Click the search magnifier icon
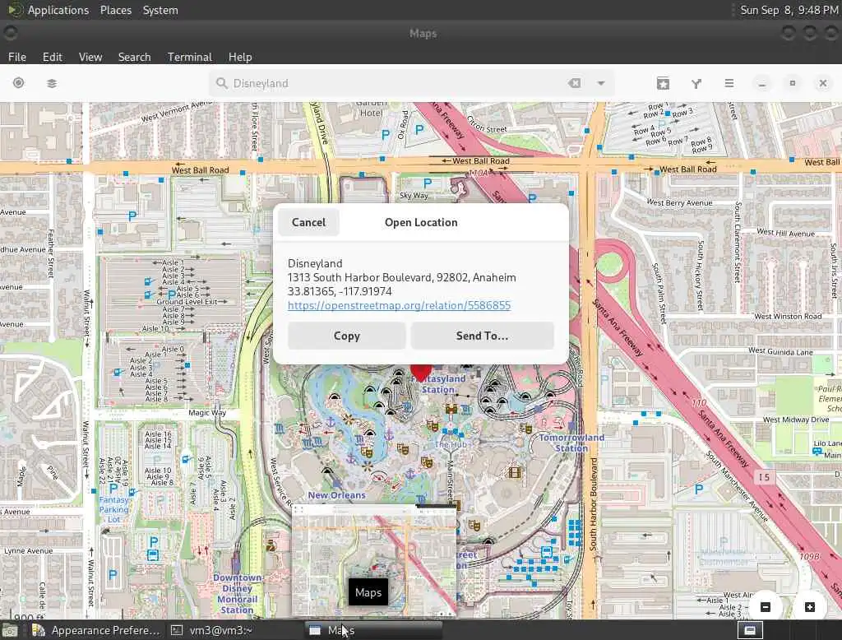842x640 pixels. (x=221, y=83)
